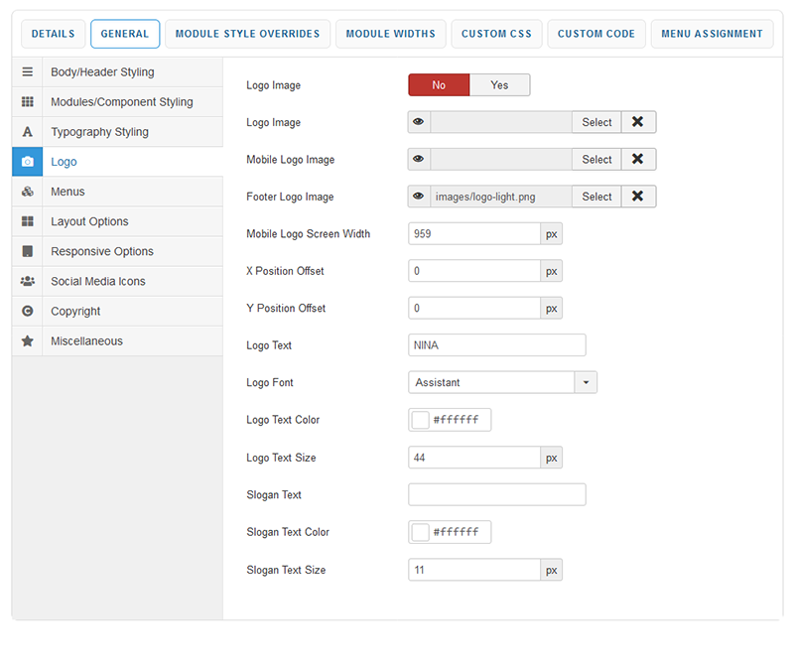Click the Typography Styling letter icon
Viewport: 794px width, 669px height.
click(x=28, y=132)
